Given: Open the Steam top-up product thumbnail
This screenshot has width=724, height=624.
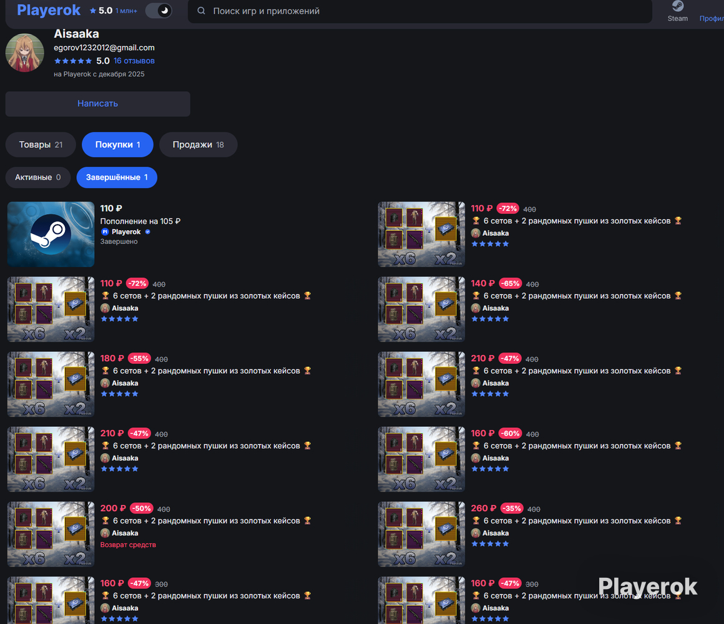Looking at the screenshot, I should [51, 234].
